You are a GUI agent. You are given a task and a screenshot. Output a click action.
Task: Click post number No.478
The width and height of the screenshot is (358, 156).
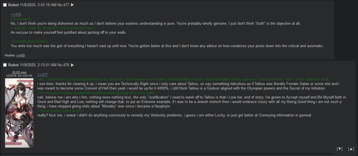pyautogui.click(x=63, y=65)
